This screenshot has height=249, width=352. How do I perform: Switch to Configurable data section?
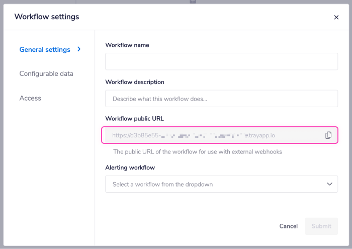(x=46, y=73)
